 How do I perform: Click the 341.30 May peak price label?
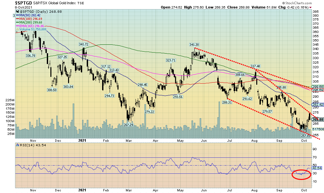[x=194, y=45]
